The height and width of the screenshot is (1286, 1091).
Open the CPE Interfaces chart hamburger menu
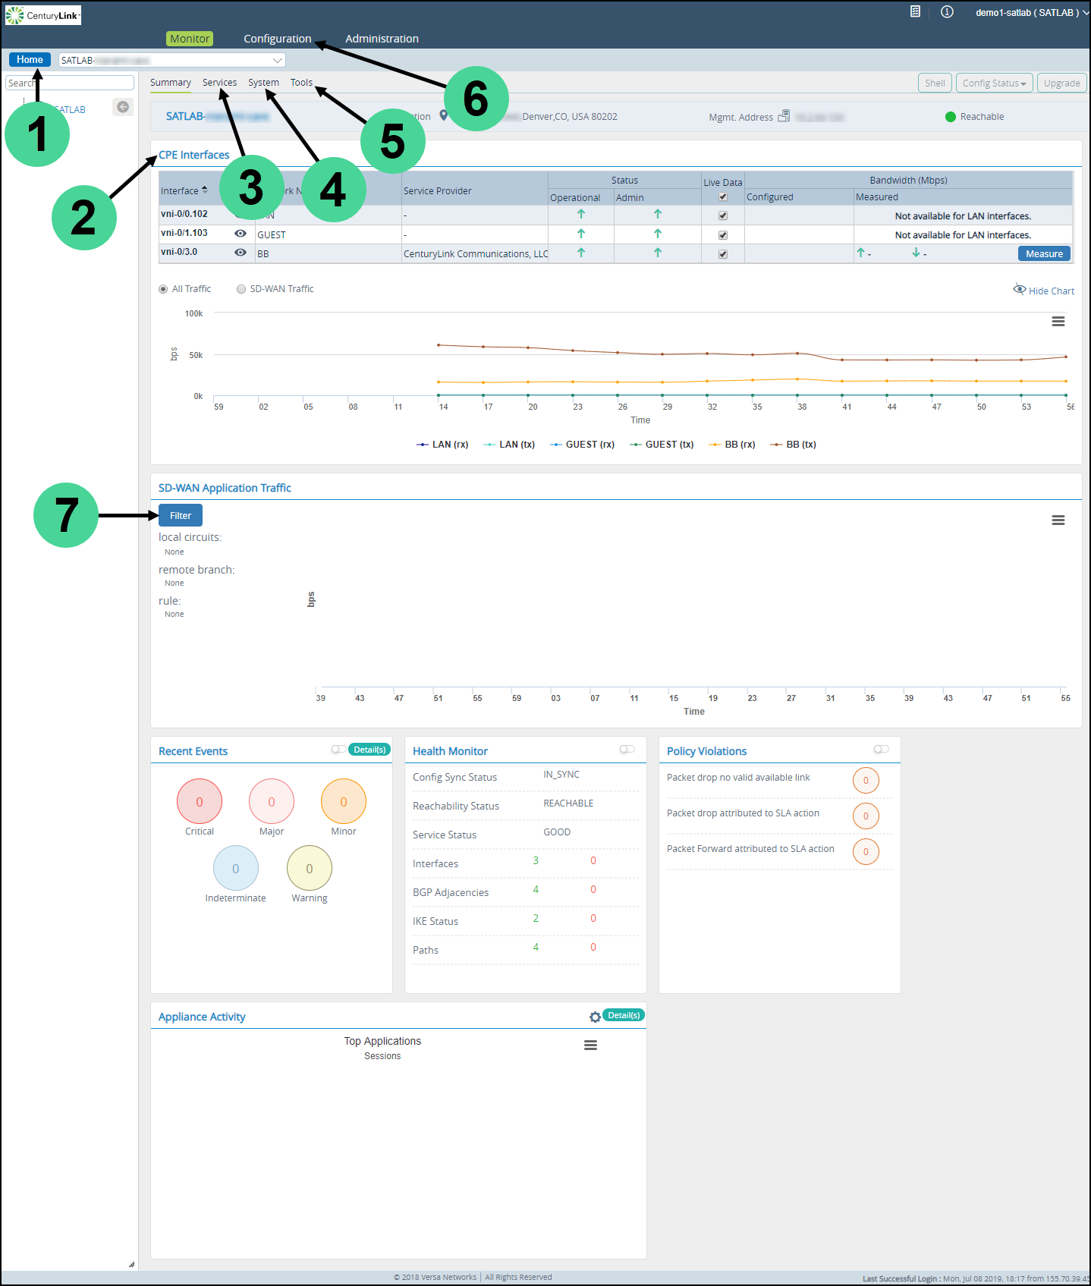click(1058, 322)
